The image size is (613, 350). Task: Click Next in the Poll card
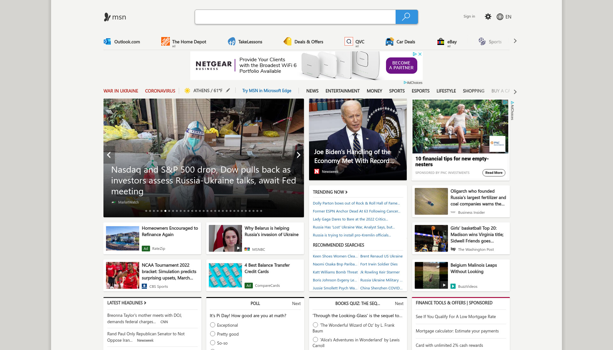[x=296, y=303]
